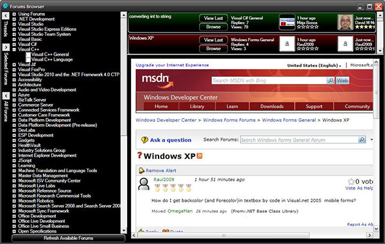Click the thread list scroll down arrow

[380, 51]
